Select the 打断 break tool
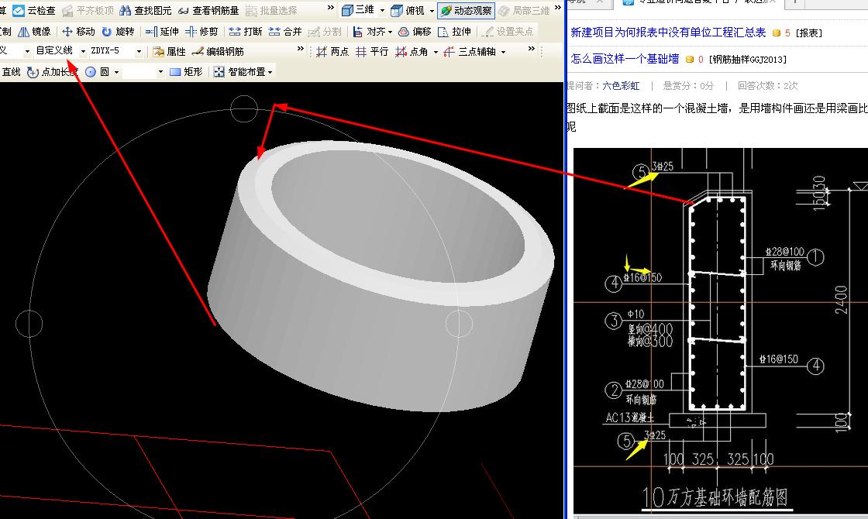The image size is (868, 519). coord(245,32)
